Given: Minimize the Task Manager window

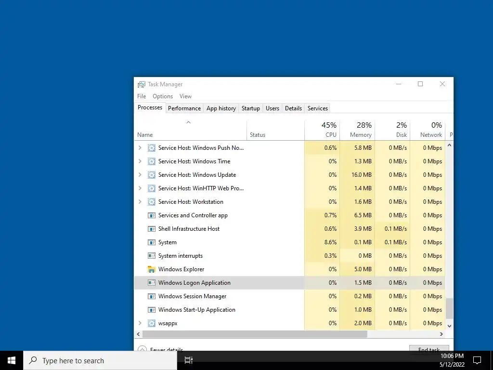Looking at the screenshot, I should [x=398, y=84].
